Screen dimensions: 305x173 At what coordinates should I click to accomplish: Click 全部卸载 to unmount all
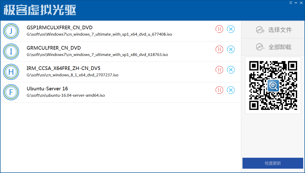(x=274, y=47)
